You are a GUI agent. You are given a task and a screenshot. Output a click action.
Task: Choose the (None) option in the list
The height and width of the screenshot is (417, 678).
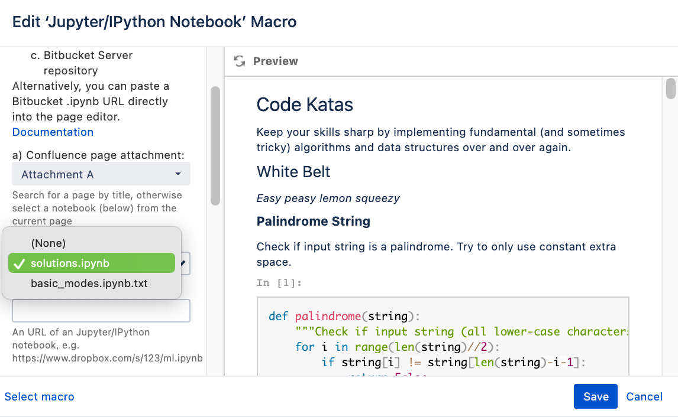[49, 243]
